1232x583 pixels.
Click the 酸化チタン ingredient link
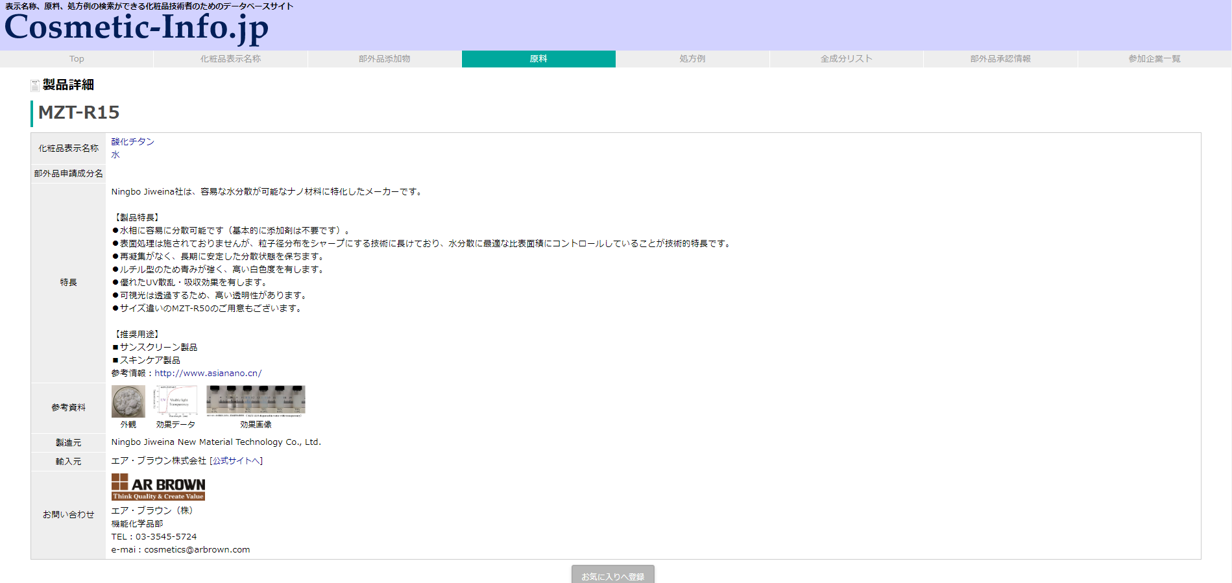(x=133, y=141)
